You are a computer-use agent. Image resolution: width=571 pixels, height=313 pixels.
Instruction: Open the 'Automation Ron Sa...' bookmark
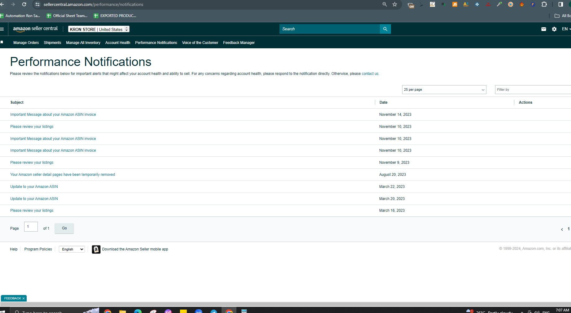pos(20,16)
